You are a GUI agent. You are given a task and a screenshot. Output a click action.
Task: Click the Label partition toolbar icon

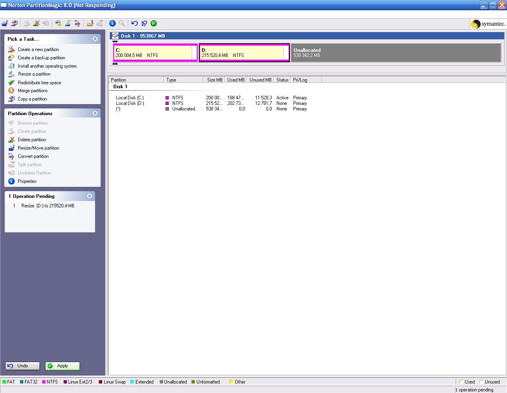[58, 23]
